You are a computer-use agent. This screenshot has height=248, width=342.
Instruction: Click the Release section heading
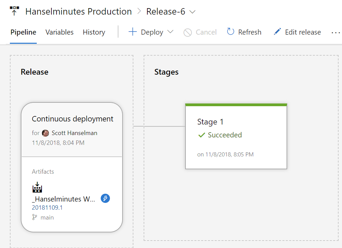pos(34,72)
